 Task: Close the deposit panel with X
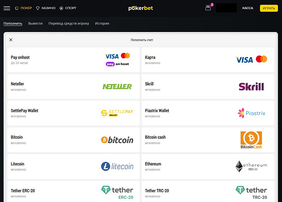(11, 40)
